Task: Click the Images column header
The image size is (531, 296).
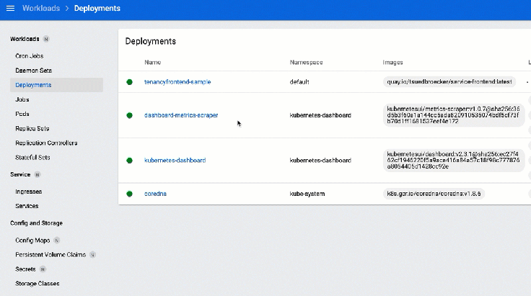Action: pos(392,62)
